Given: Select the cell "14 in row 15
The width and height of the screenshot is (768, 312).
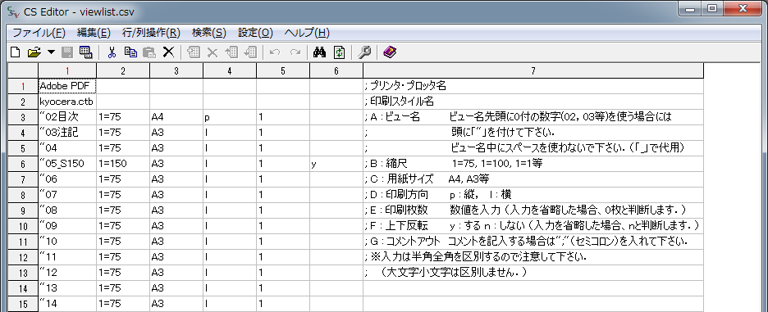Looking at the screenshot, I should pyautogui.click(x=67, y=304).
